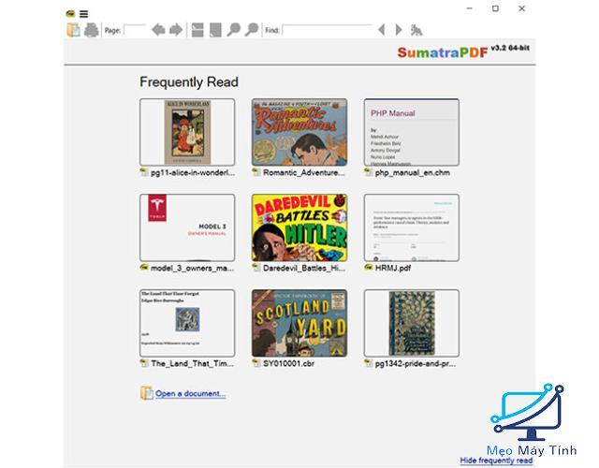Click the Zoom in magnifier icon
The width and height of the screenshot is (599, 468).
click(x=252, y=29)
